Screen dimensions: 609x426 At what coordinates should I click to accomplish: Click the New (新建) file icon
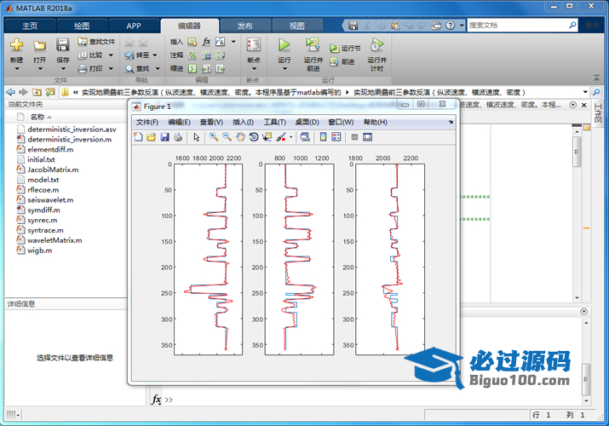(16, 44)
